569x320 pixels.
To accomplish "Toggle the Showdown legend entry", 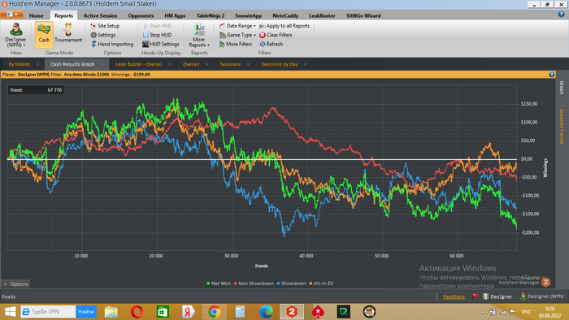I will point(291,283).
